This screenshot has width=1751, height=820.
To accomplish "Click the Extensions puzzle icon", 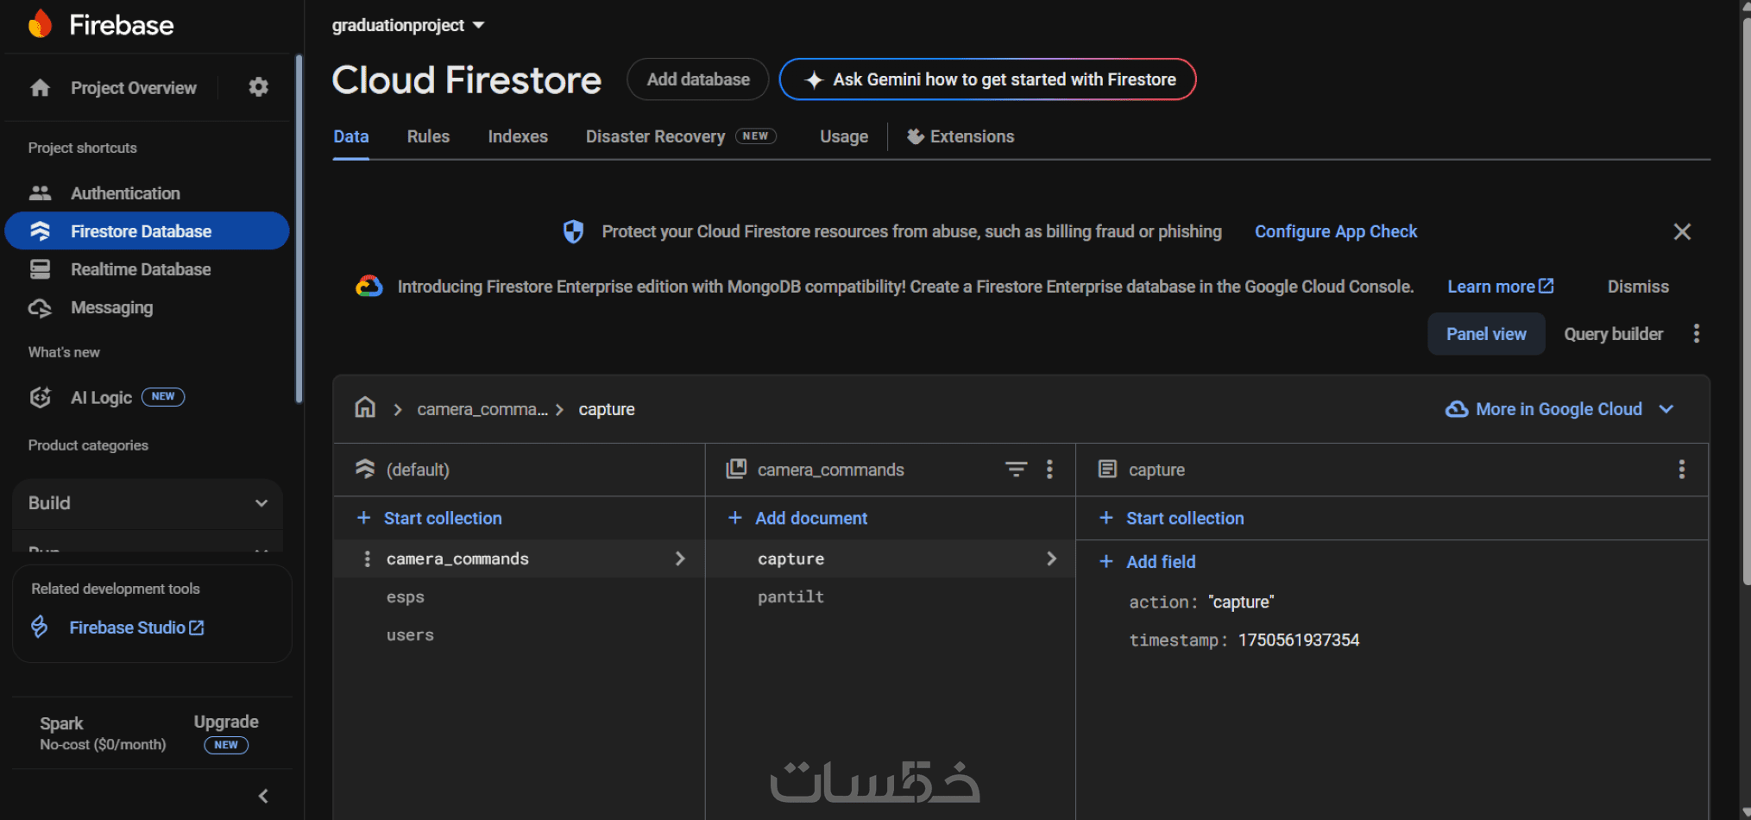I will (916, 136).
